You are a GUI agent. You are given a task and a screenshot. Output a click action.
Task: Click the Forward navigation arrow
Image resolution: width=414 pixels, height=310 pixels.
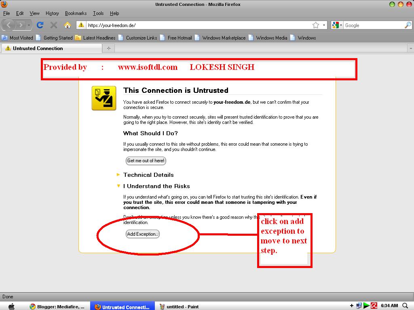click(x=21, y=25)
